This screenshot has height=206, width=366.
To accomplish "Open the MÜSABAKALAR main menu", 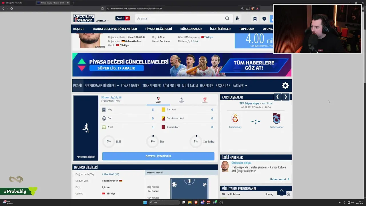I will click(x=191, y=29).
